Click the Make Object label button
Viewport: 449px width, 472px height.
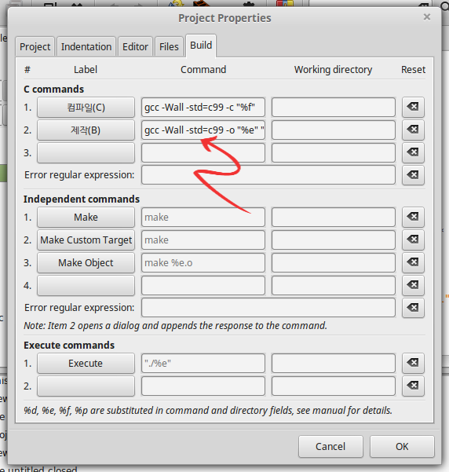point(86,262)
